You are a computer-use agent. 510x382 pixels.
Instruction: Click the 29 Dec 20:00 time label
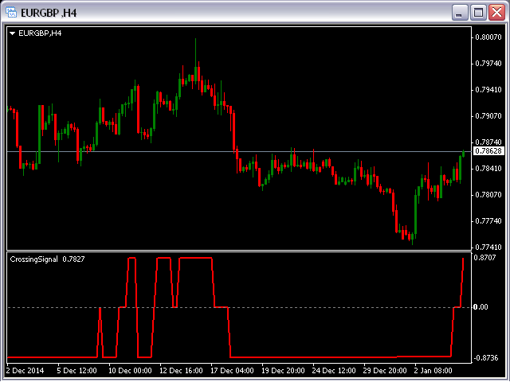385,371
